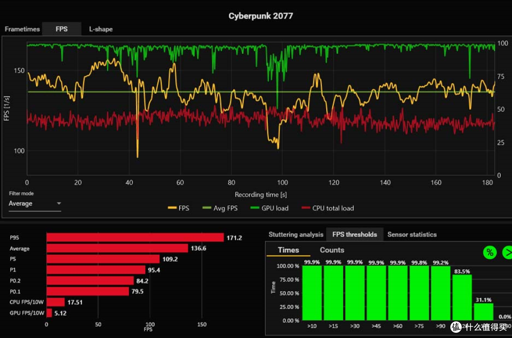The width and height of the screenshot is (512, 338).
Task: Click the green percent toggle icon
Action: pos(490,252)
